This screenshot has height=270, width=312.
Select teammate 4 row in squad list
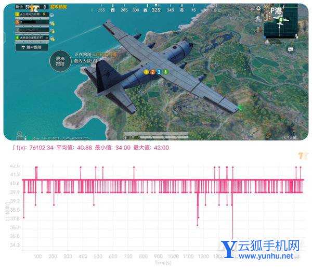(32, 38)
